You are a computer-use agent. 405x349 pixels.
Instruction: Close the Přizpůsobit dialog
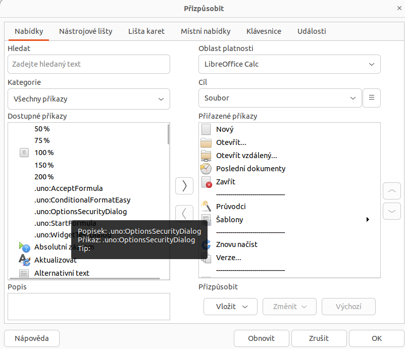pyautogui.click(x=399, y=8)
